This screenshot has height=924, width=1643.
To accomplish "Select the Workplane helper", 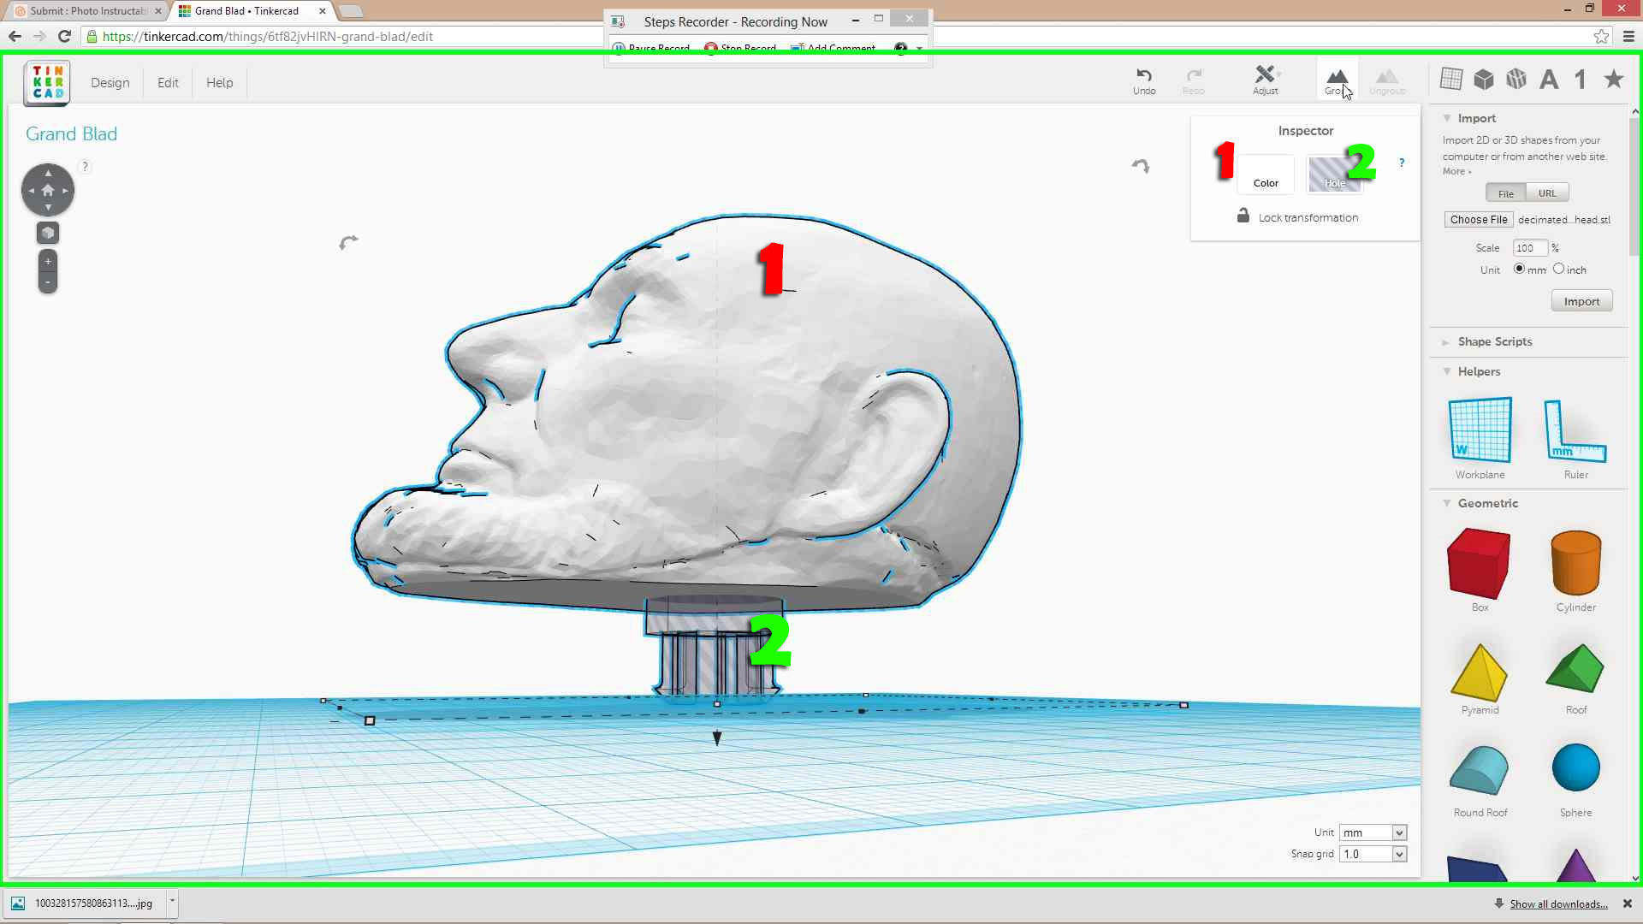I will point(1480,438).
